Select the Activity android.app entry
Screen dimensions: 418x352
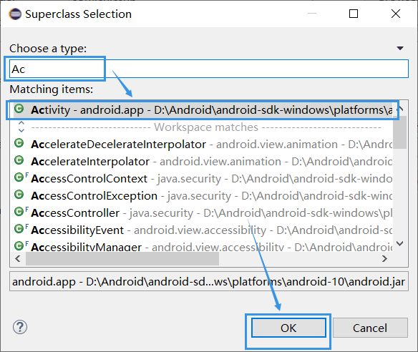pyautogui.click(x=203, y=109)
